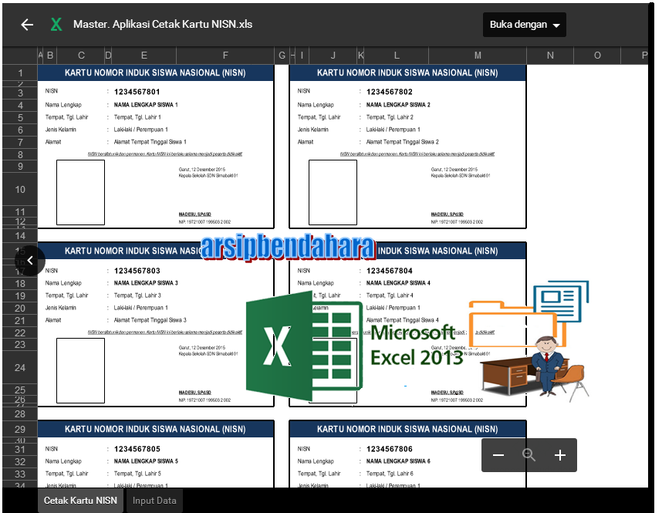Select column header M
The image size is (662, 513).
[478, 56]
